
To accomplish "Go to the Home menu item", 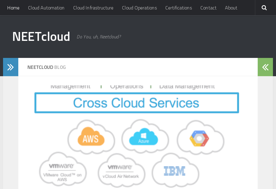I will coord(13,8).
